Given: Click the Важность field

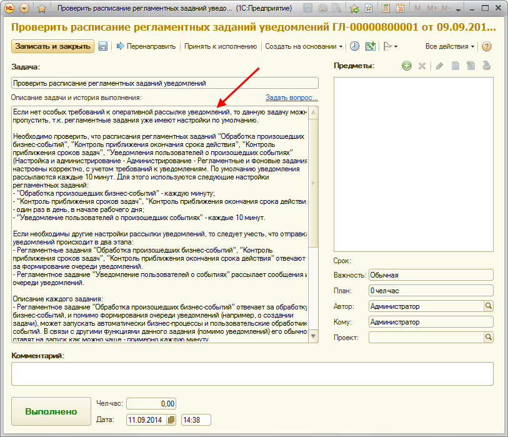Looking at the screenshot, I should tap(431, 275).
